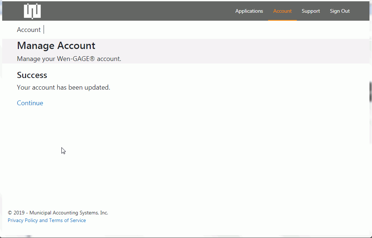Click the Wen-GAGE logo icon

(32, 11)
